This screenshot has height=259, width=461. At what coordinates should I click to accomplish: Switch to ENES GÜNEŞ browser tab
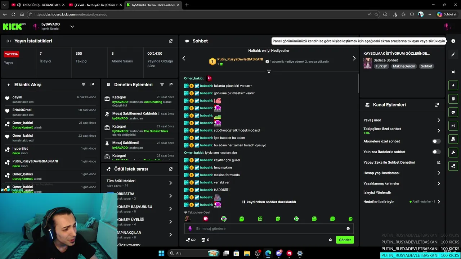38,5
